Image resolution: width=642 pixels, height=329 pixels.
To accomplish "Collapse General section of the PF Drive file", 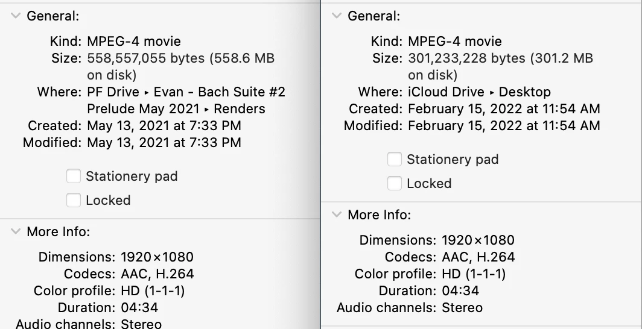I will pos(16,17).
